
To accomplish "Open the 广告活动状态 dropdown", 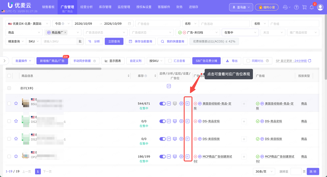I will point(105,32).
